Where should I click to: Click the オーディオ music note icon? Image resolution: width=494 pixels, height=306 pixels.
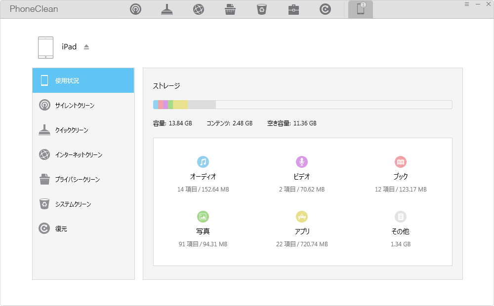click(203, 162)
